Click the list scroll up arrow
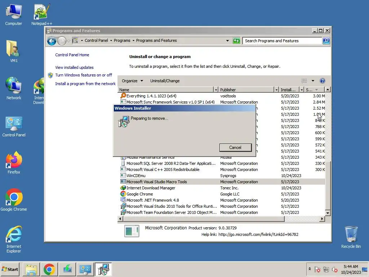 click(328, 89)
